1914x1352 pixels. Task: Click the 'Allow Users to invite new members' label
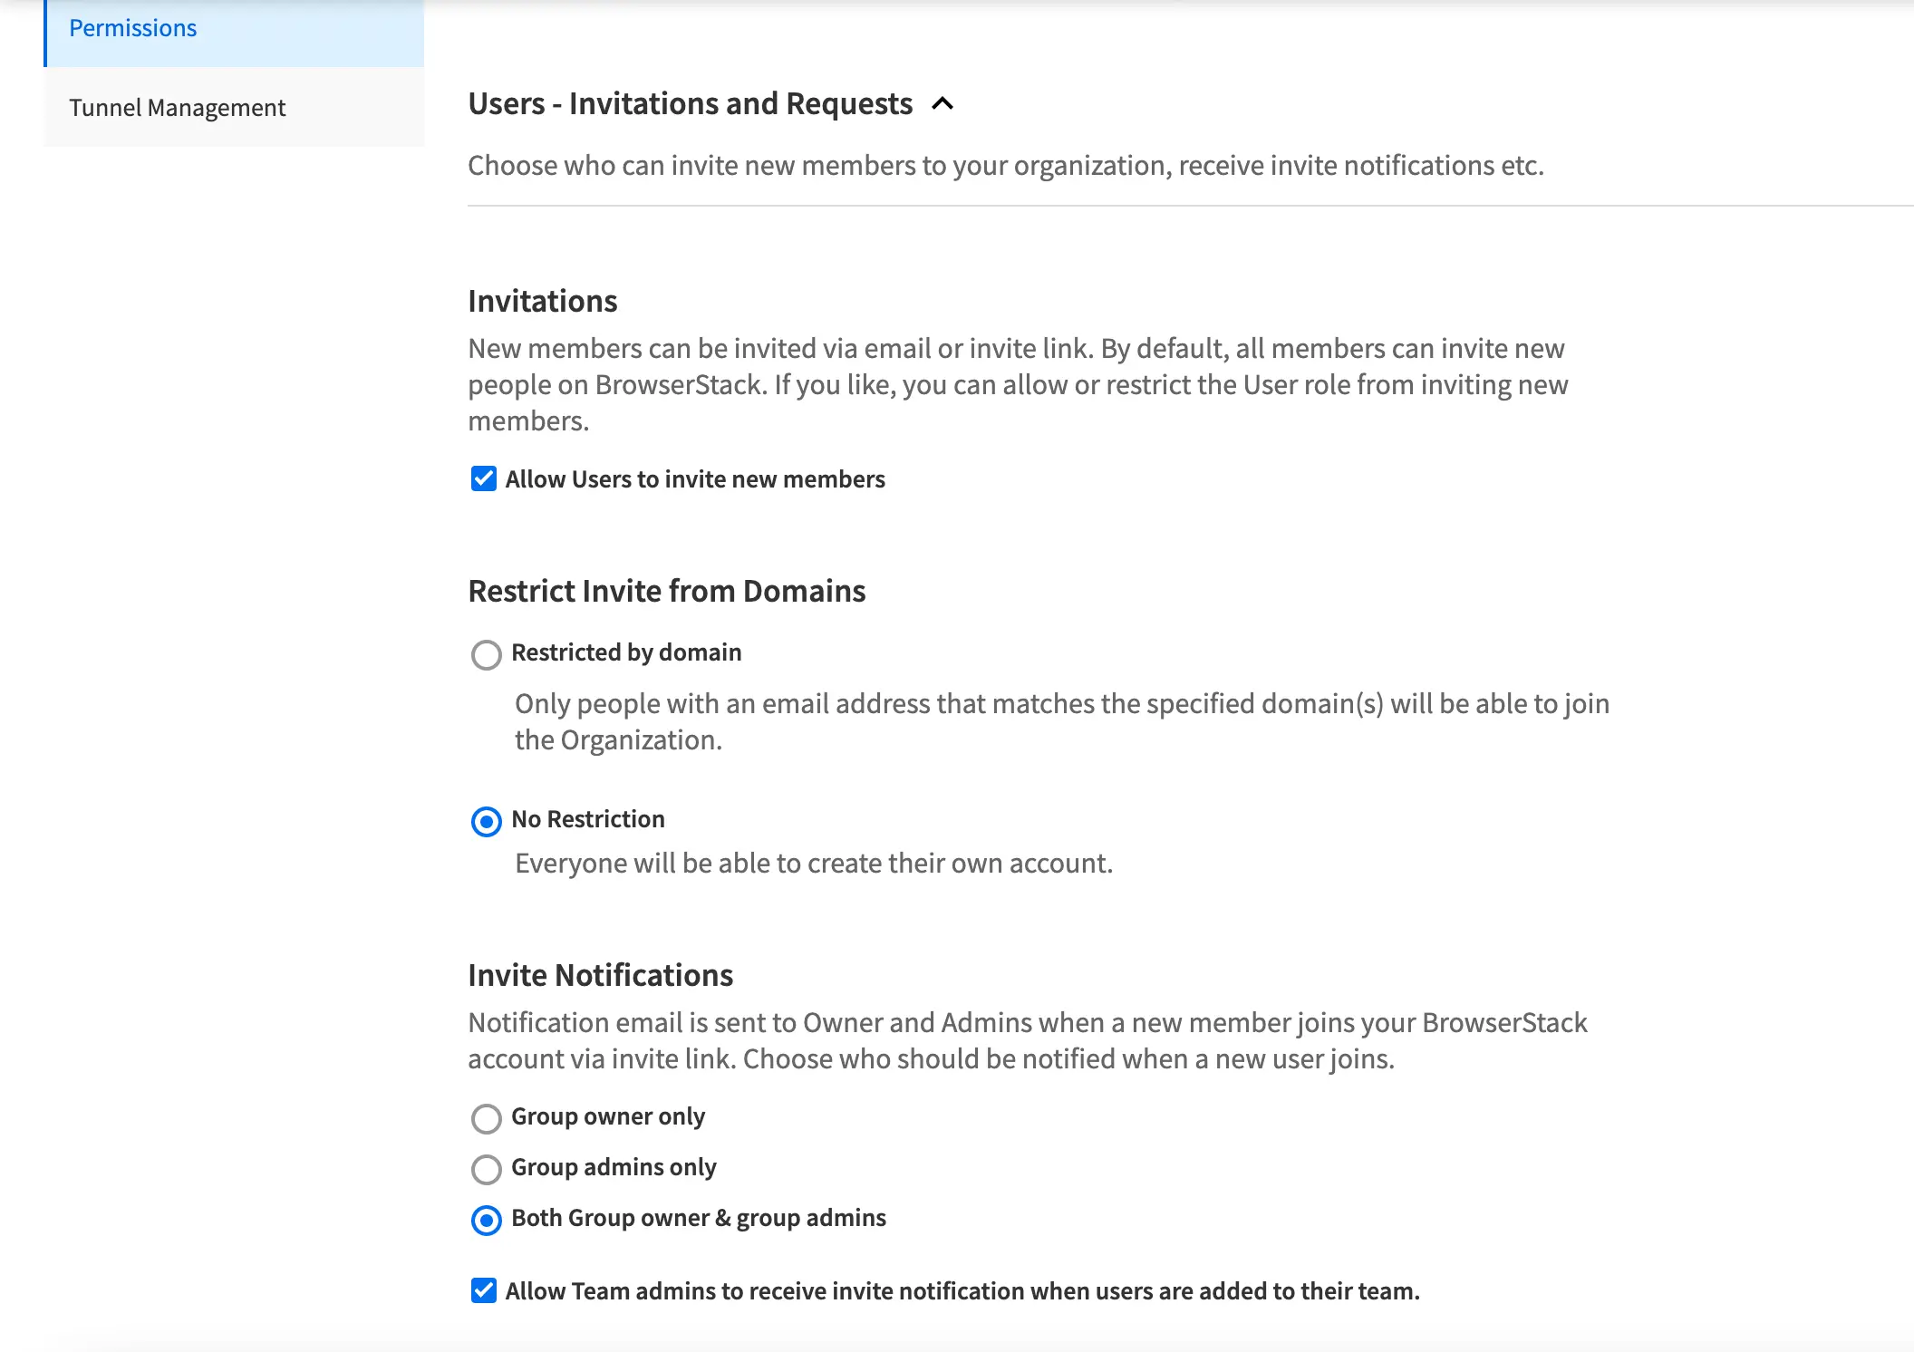point(695,479)
